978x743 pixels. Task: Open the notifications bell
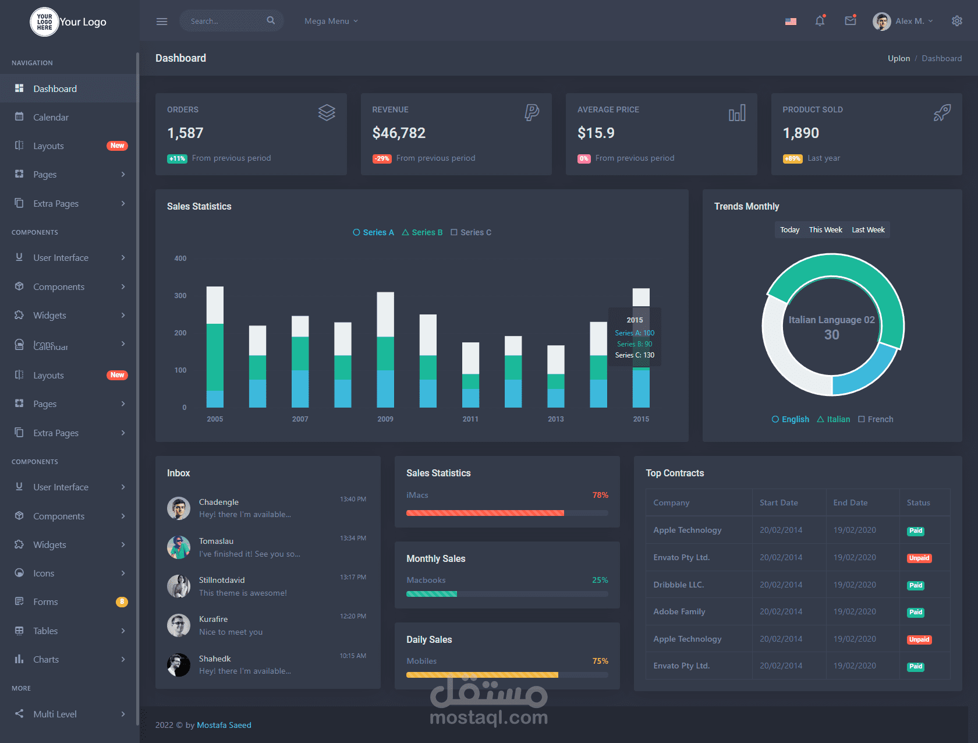tap(820, 21)
